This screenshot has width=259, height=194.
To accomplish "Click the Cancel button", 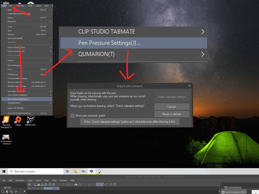I will tap(172, 107).
